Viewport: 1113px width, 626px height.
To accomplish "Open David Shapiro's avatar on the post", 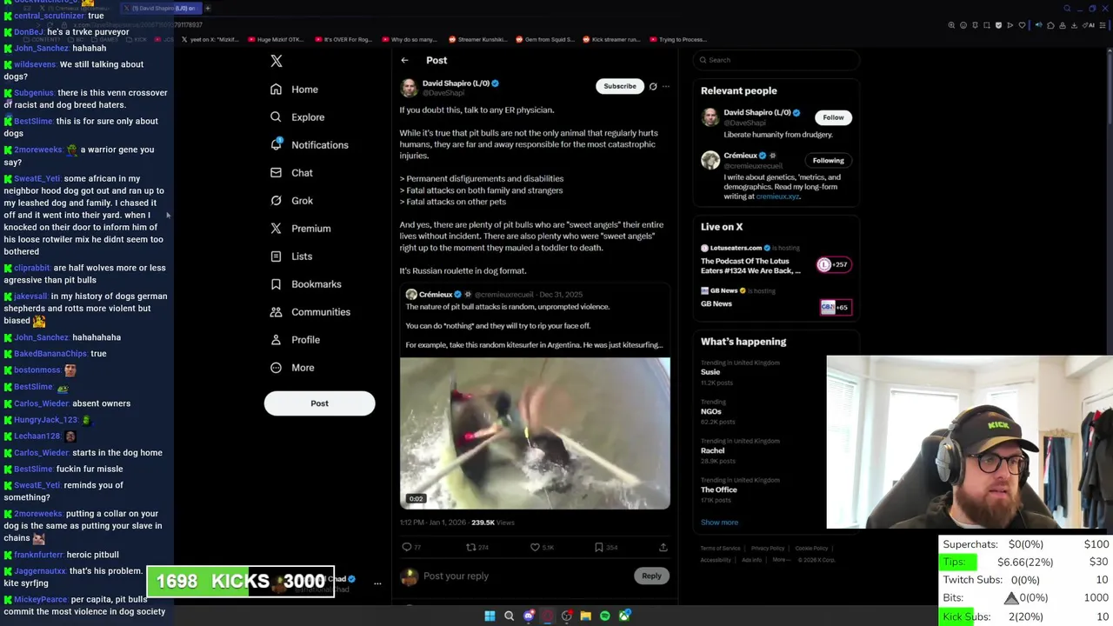I will (x=408, y=88).
